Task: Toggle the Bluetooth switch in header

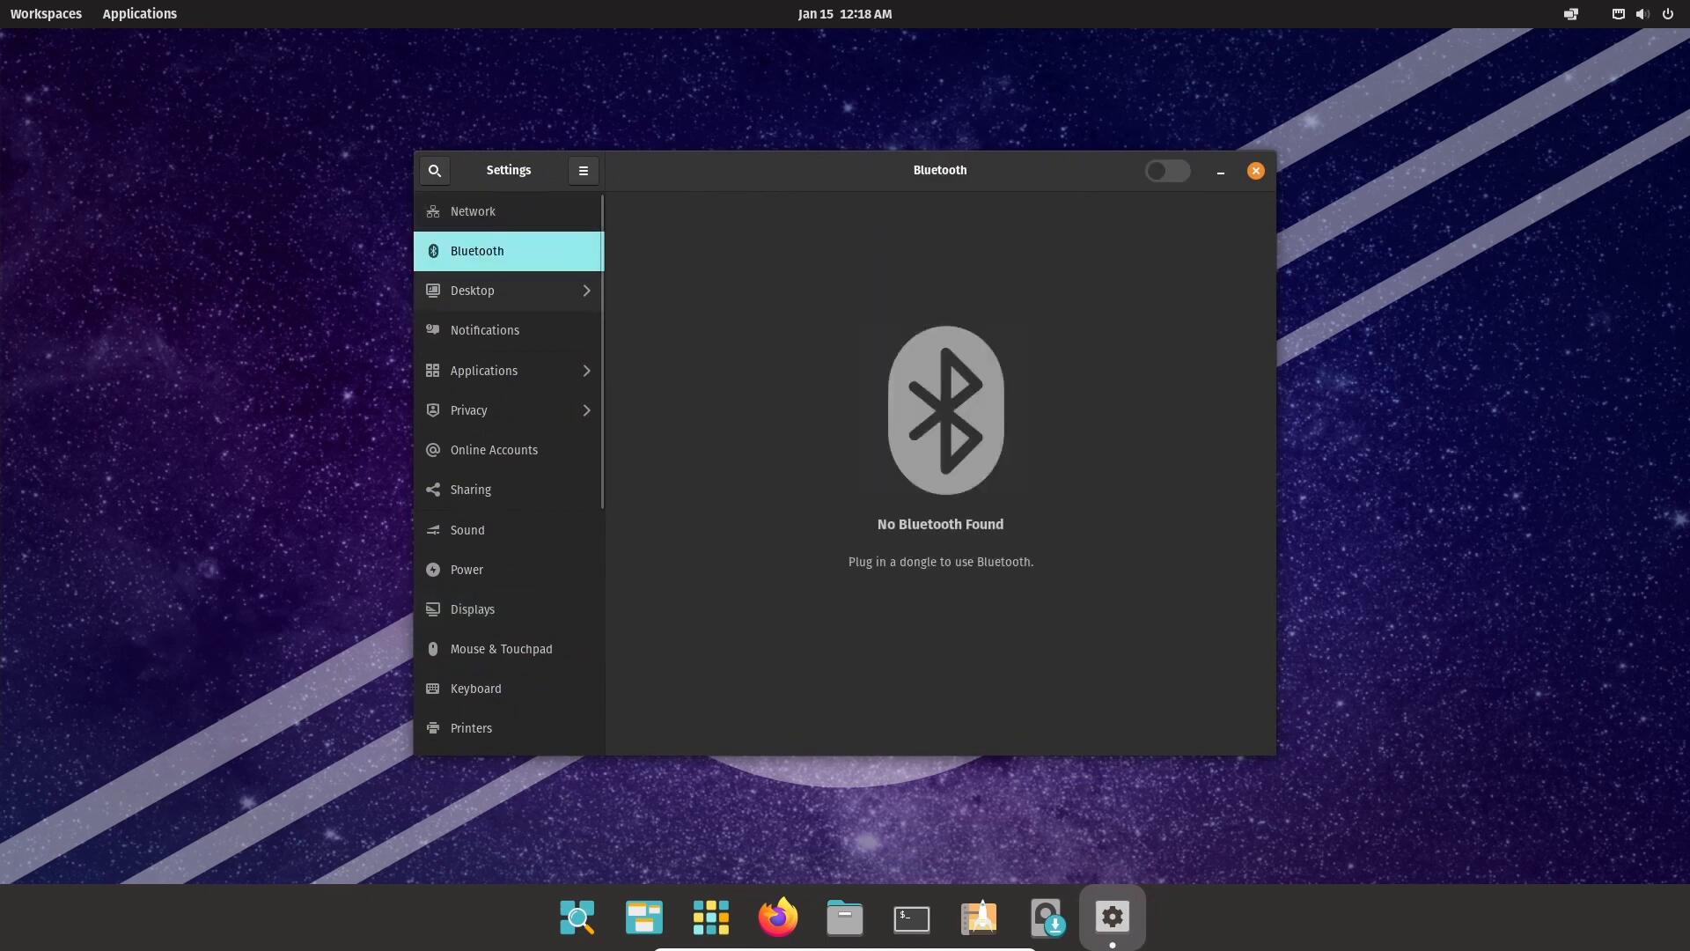Action: click(x=1167, y=171)
